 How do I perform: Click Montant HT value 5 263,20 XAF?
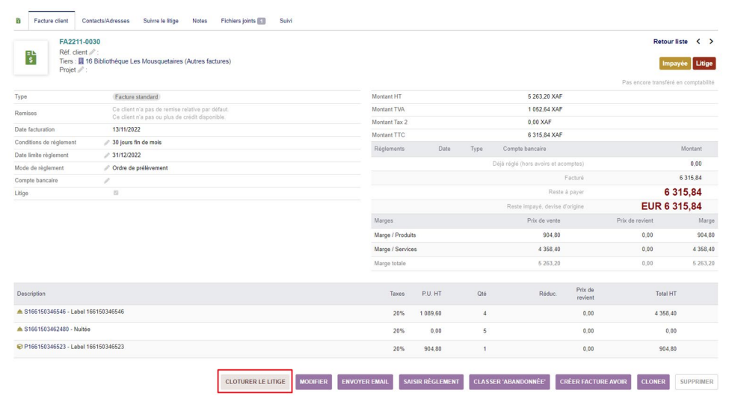click(x=545, y=96)
